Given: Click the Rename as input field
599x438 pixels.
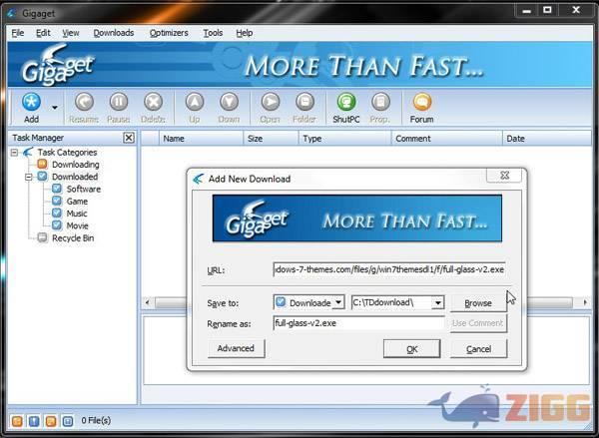Looking at the screenshot, I should coord(358,323).
